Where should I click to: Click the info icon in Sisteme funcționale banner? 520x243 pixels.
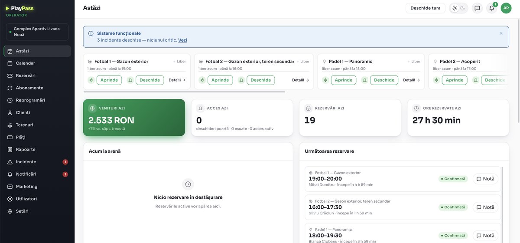[x=91, y=33]
